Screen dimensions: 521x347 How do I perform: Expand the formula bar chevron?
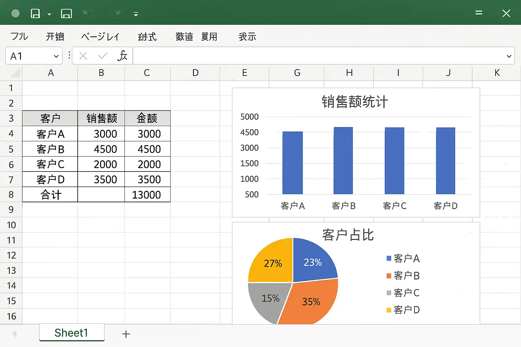(x=509, y=56)
